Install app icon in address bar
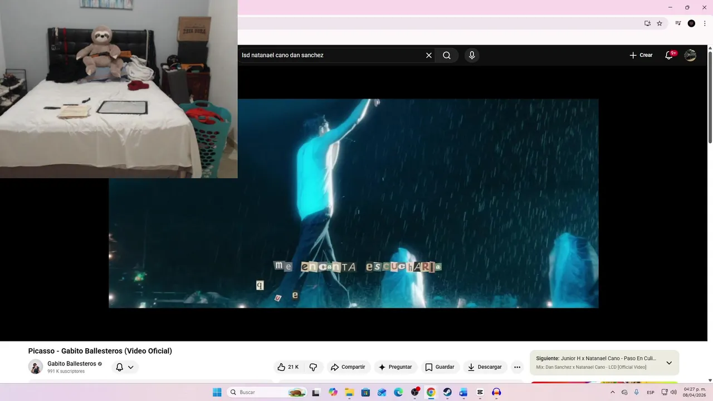Image resolution: width=713 pixels, height=401 pixels. pos(647,23)
